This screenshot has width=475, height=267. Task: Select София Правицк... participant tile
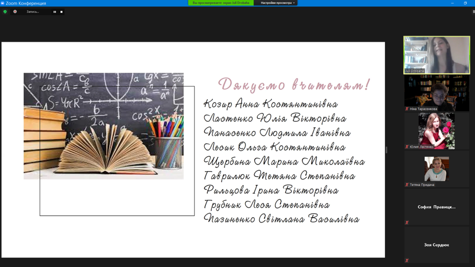(436, 207)
